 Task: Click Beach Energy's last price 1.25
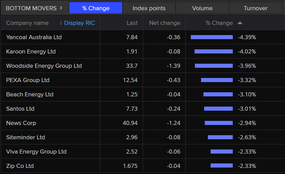pos(132,94)
